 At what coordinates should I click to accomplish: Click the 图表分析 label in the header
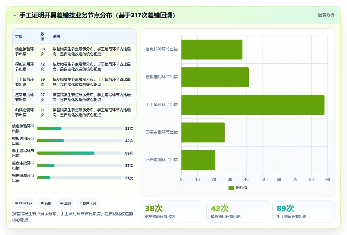(x=326, y=15)
